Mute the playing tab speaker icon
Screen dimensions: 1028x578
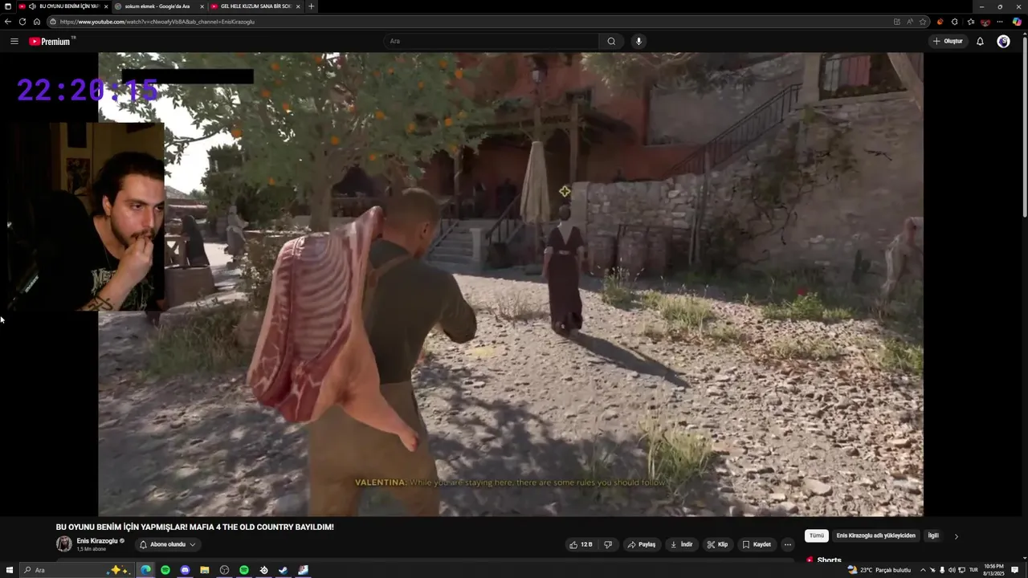point(32,6)
